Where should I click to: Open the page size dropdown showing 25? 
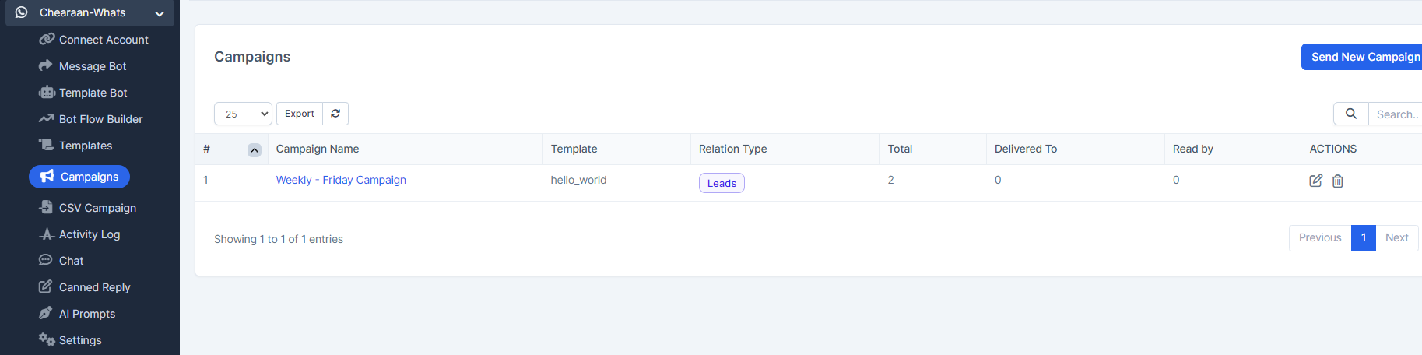243,114
